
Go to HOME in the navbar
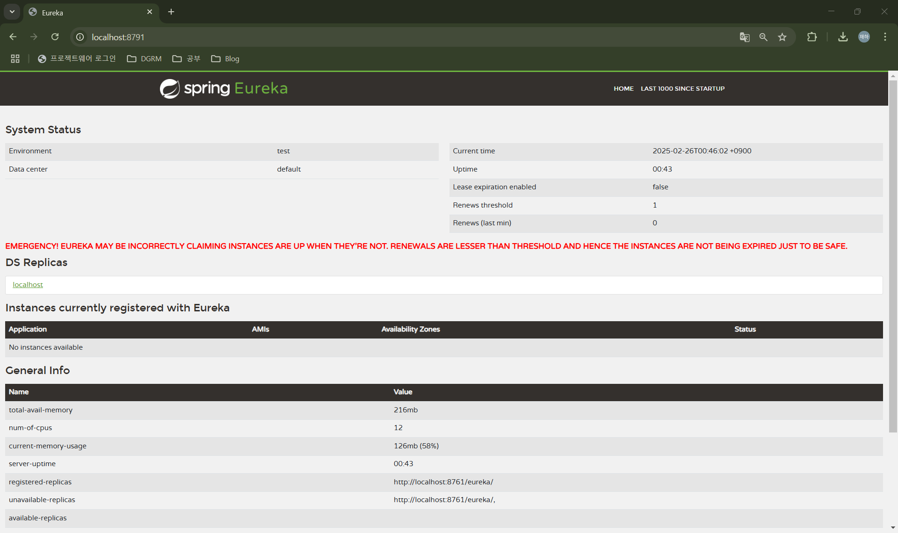[x=623, y=88]
